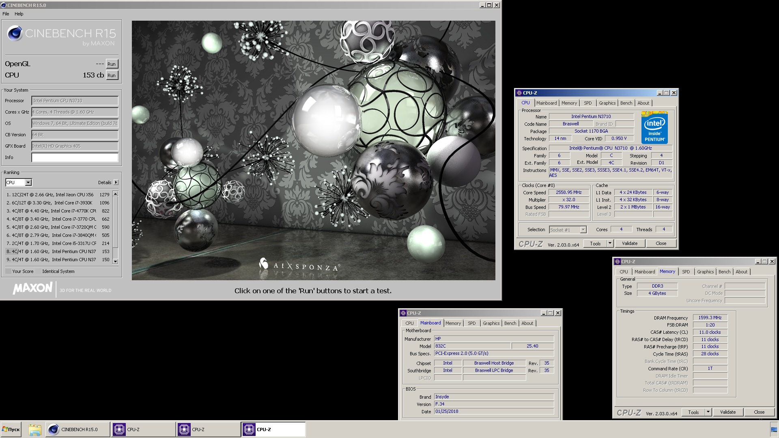Select ranking row Intel Core i7-4770K 822
Viewport: 779px width, 438px height.
click(58, 211)
